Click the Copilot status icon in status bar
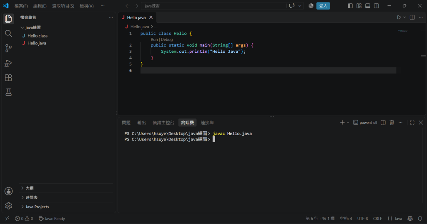 410,218
